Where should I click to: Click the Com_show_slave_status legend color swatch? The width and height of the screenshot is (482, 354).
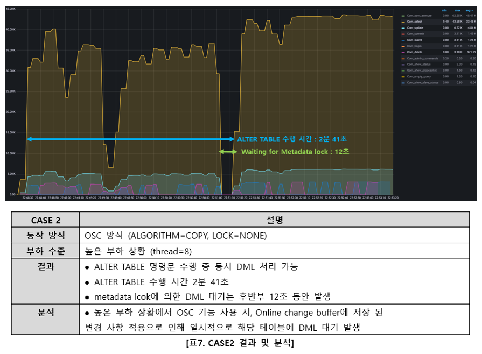pyautogui.click(x=403, y=83)
